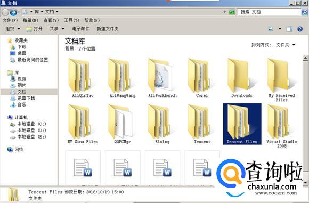Open the 工具(T) menu
309x203 pixels.
(71, 20)
